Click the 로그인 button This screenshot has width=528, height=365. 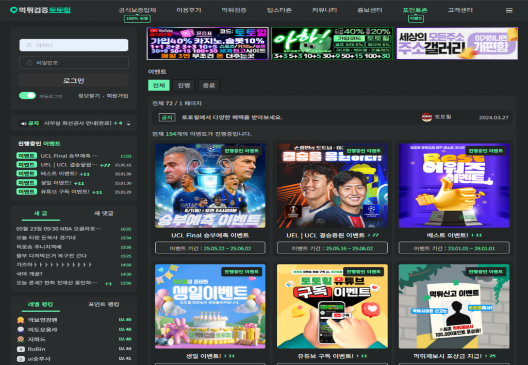point(74,81)
